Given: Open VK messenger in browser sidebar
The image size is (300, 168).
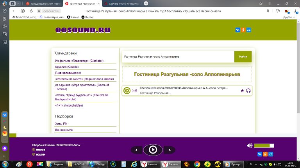Looking at the screenshot, I should 5,115.
